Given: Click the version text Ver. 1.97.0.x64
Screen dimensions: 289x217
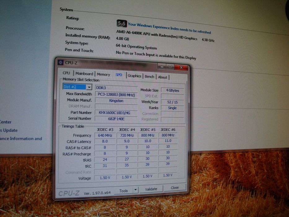Looking at the screenshot, I should tap(97, 193).
